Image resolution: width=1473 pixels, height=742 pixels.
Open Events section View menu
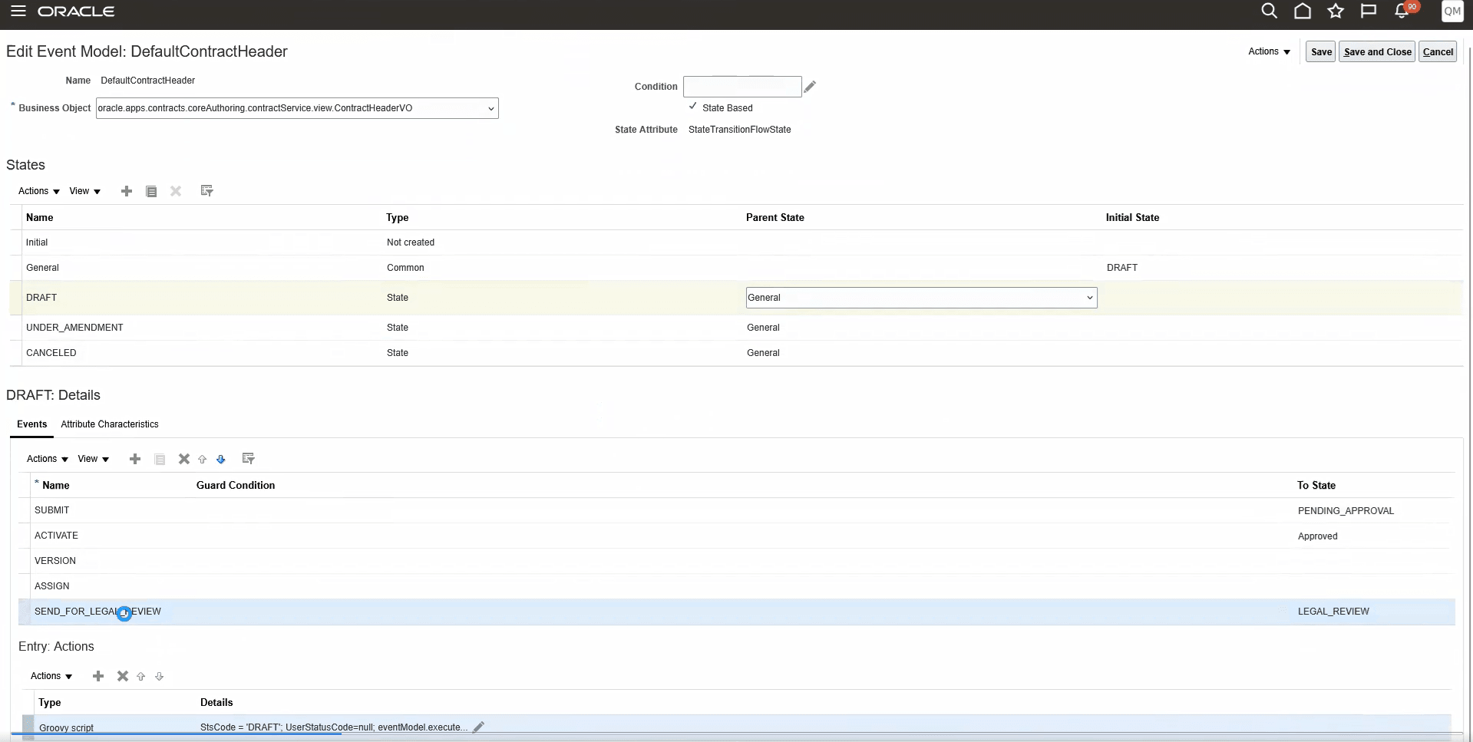94,459
